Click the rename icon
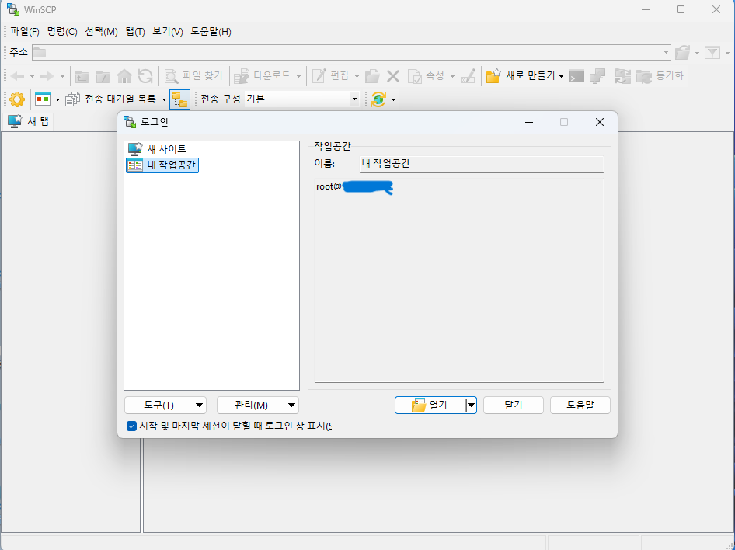 click(468, 76)
